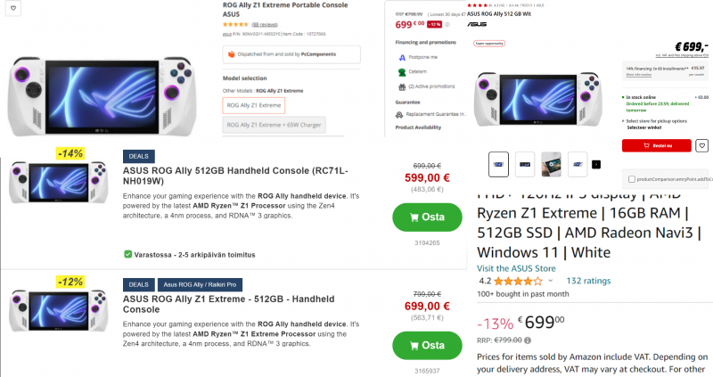This screenshot has width=713, height=377.
Task: Click the heart icon beside Bestel nu
Action: pyautogui.click(x=701, y=145)
